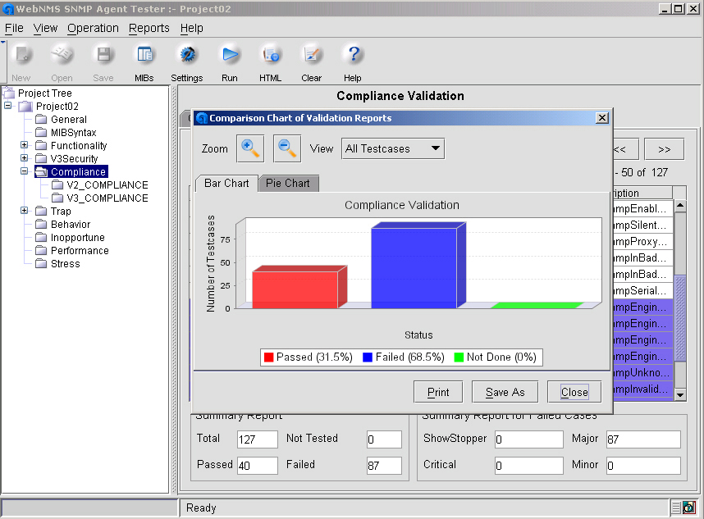Click the Help question mark icon

point(353,55)
